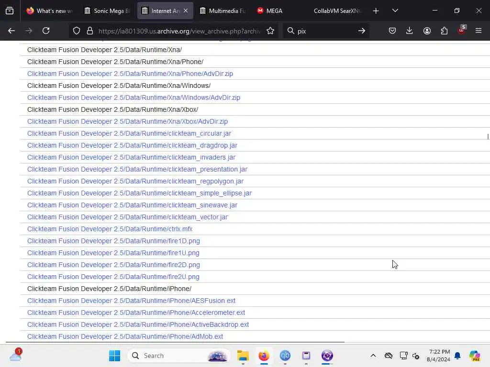The image size is (490, 367).
Task: Click the search field containing 'pix'
Action: pyautogui.click(x=325, y=31)
